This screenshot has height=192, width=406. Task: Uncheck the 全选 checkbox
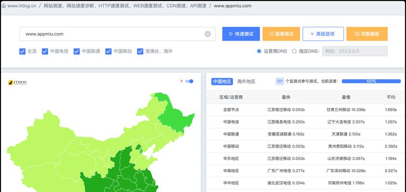[22, 51]
